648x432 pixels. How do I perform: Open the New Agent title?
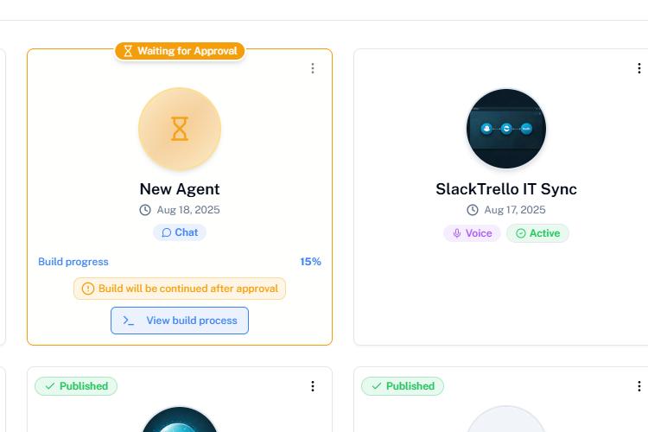[x=180, y=189]
